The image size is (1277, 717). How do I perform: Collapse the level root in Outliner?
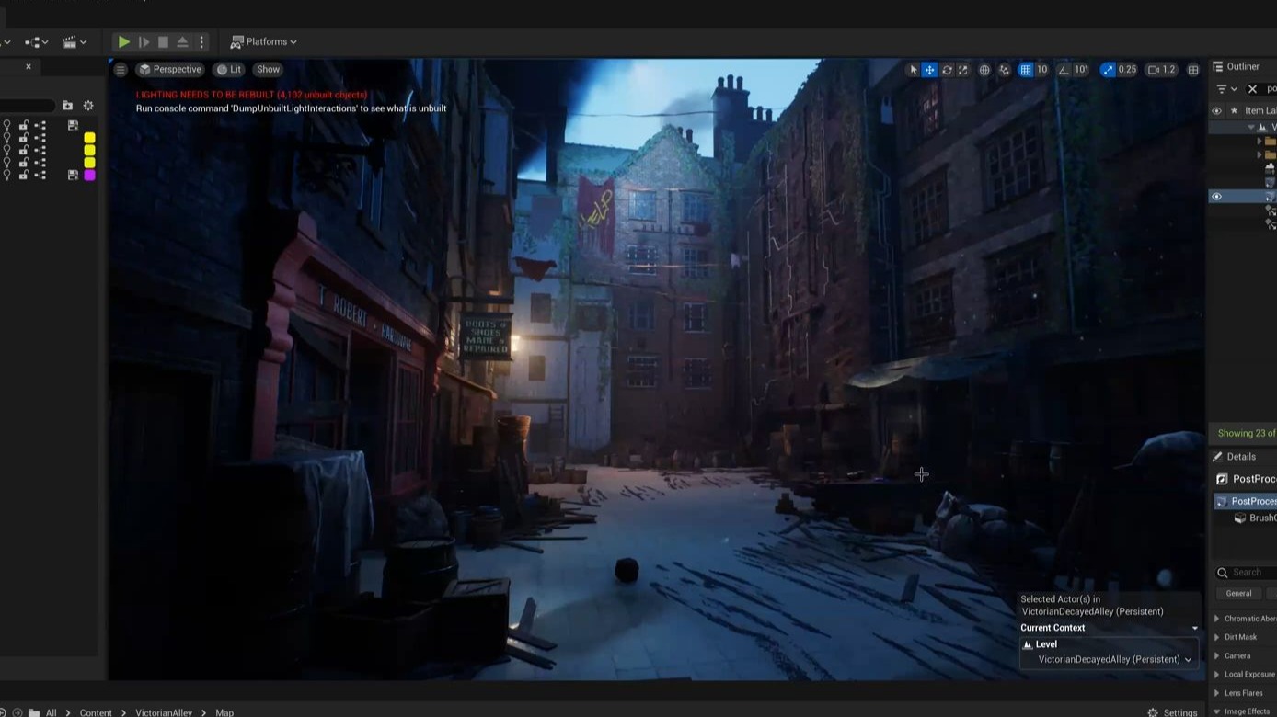click(1251, 127)
